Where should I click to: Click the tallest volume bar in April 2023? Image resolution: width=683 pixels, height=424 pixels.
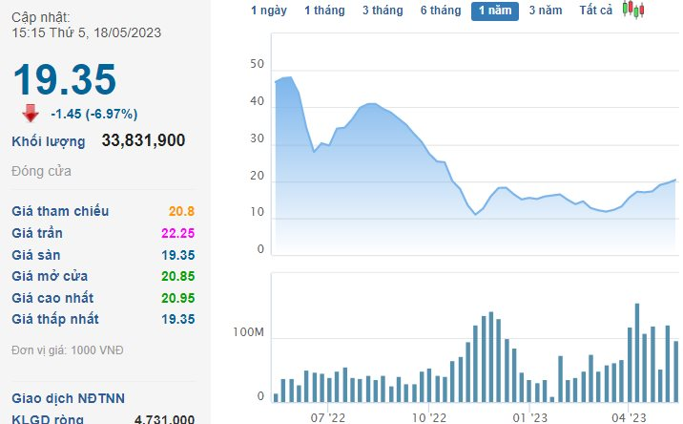pos(637,352)
